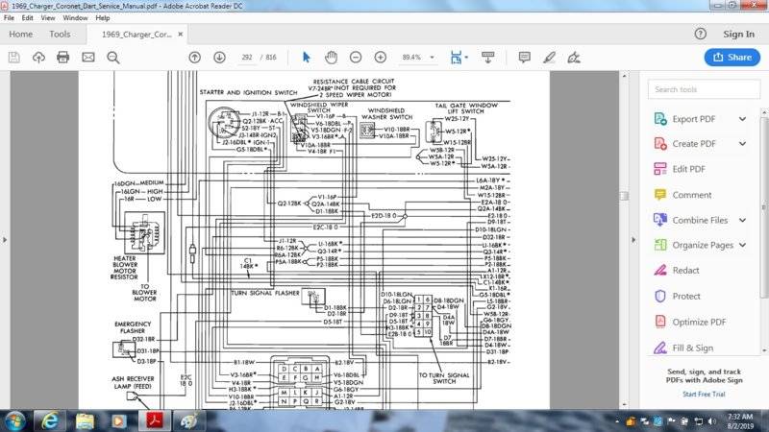Click the read mode keyboard icon
Viewport: 769px width, 432px height.
488,58
